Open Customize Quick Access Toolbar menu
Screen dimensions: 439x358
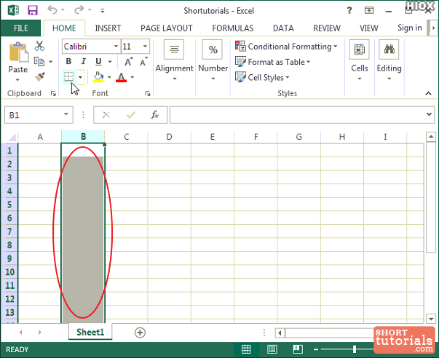(103, 11)
